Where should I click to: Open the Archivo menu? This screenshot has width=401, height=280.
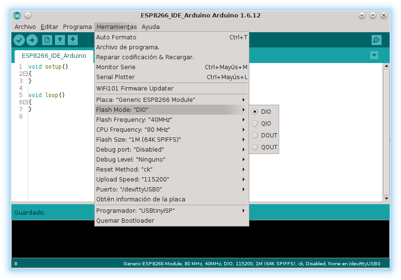tap(25, 27)
